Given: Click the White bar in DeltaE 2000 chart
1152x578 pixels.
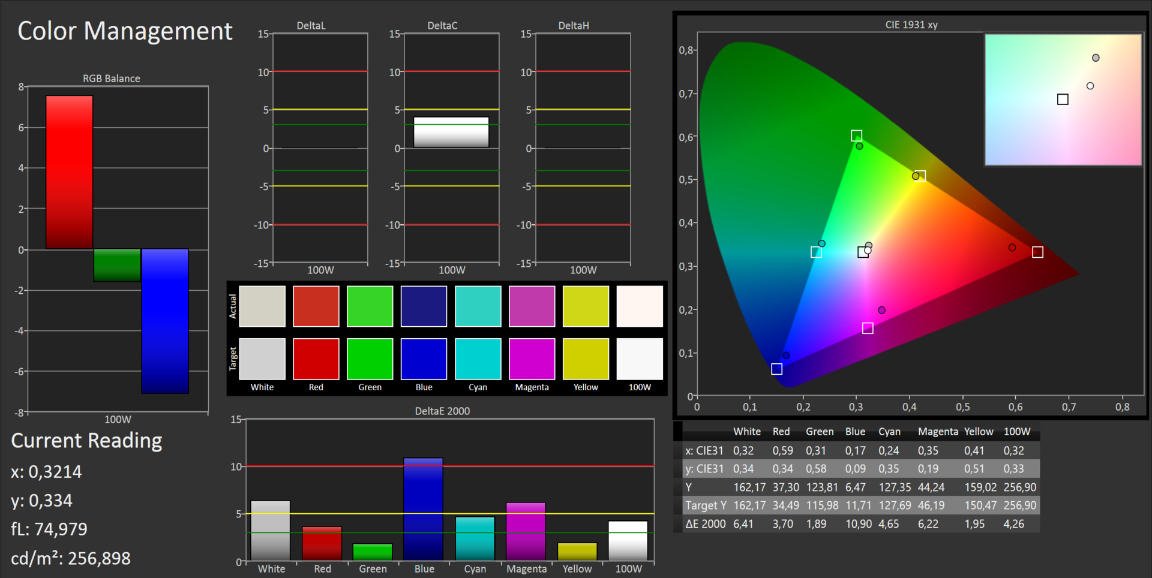Looking at the screenshot, I should [x=271, y=531].
